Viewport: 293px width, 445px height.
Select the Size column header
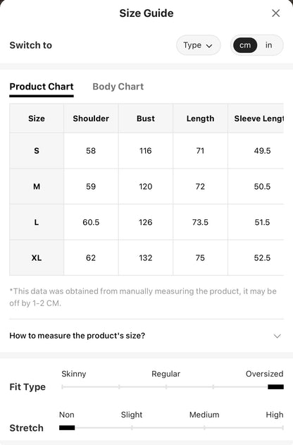tap(37, 118)
